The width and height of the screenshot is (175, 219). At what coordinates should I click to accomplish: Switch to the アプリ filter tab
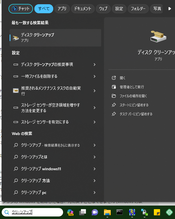coord(62,9)
